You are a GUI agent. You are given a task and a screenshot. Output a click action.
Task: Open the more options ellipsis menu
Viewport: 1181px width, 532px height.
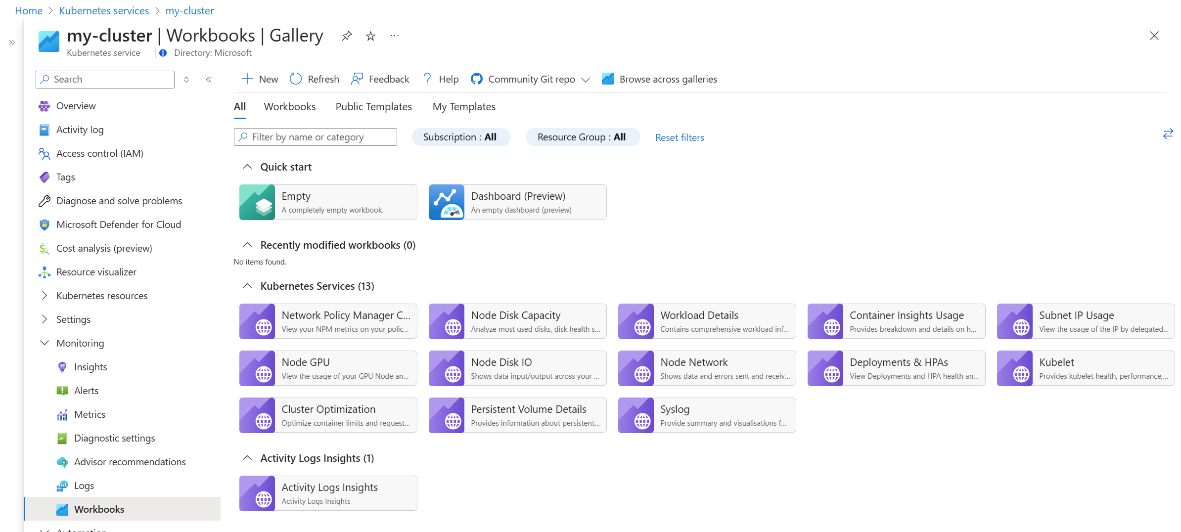click(394, 36)
